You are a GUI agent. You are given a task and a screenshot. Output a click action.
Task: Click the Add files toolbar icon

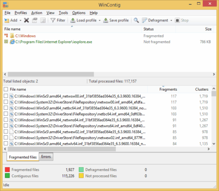[x=7, y=21]
